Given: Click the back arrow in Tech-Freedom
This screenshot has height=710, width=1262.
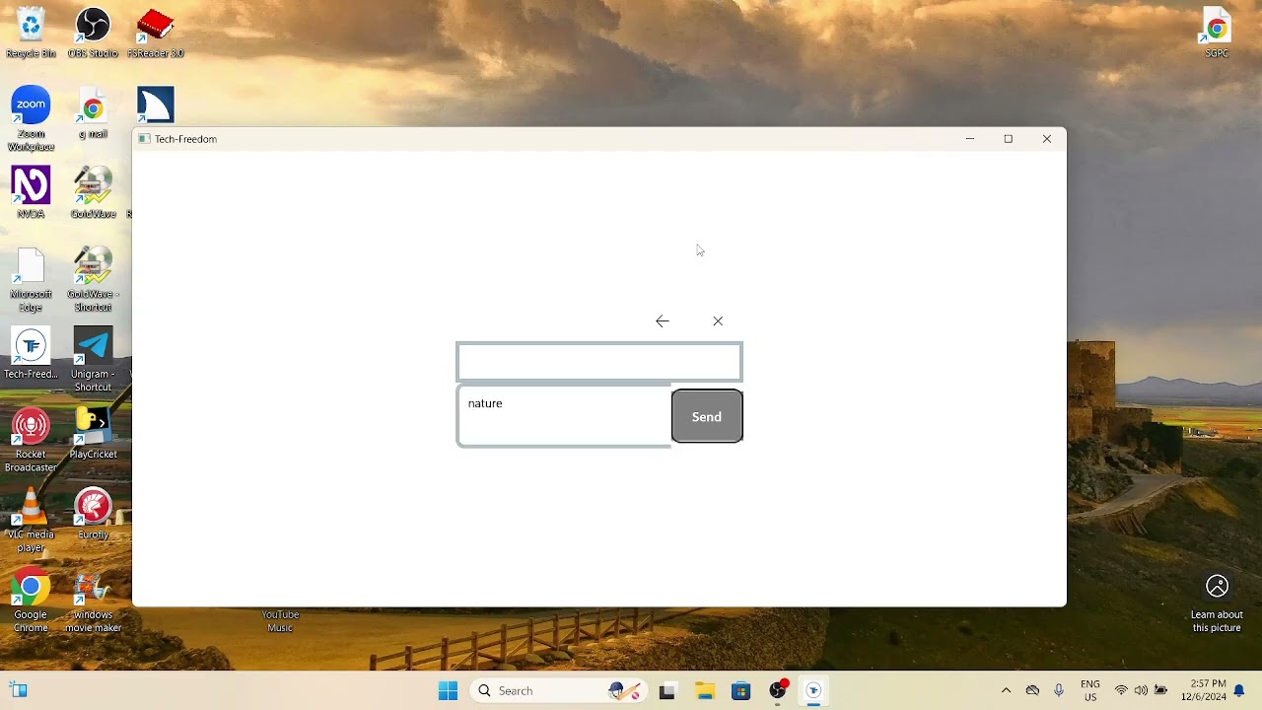Looking at the screenshot, I should [663, 321].
